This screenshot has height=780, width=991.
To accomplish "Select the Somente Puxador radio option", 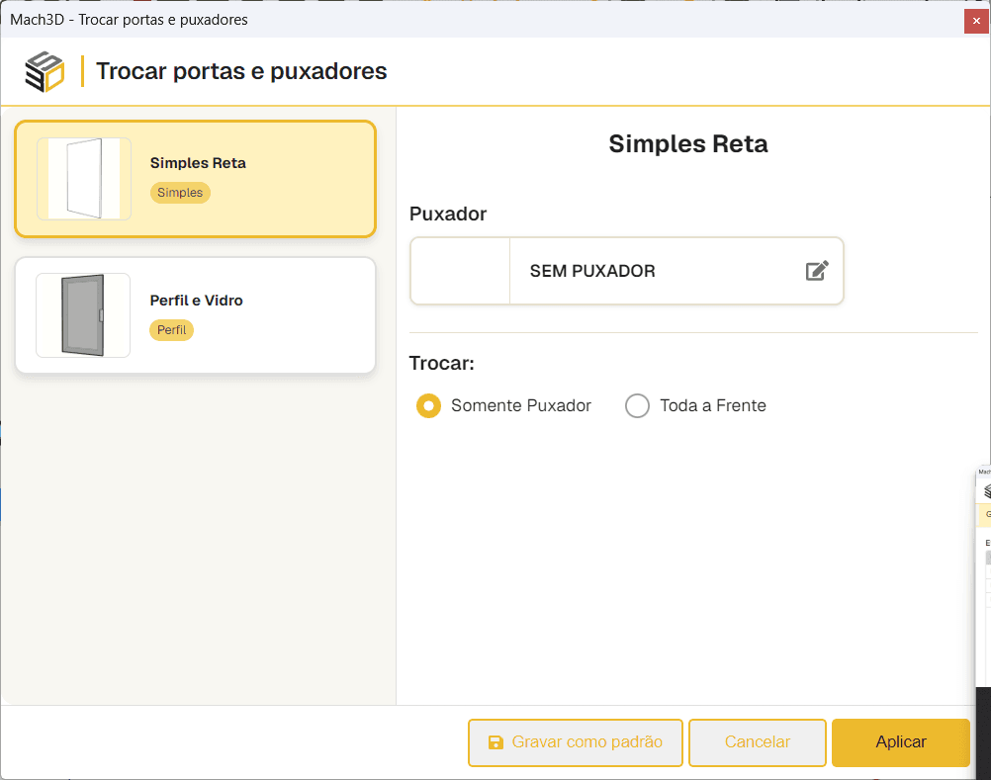I will click(x=428, y=405).
